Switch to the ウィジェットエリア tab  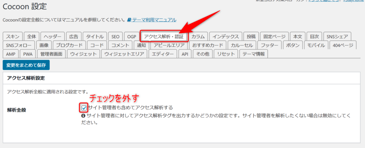[x=124, y=54]
